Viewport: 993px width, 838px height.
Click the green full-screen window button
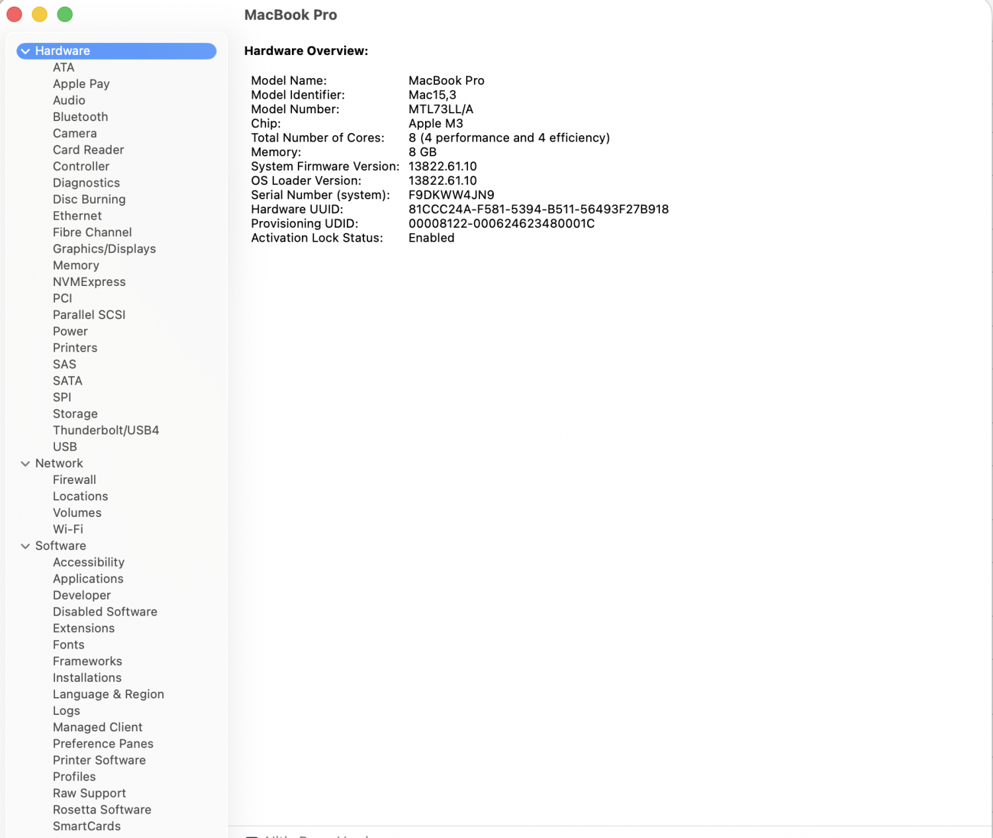pyautogui.click(x=65, y=15)
